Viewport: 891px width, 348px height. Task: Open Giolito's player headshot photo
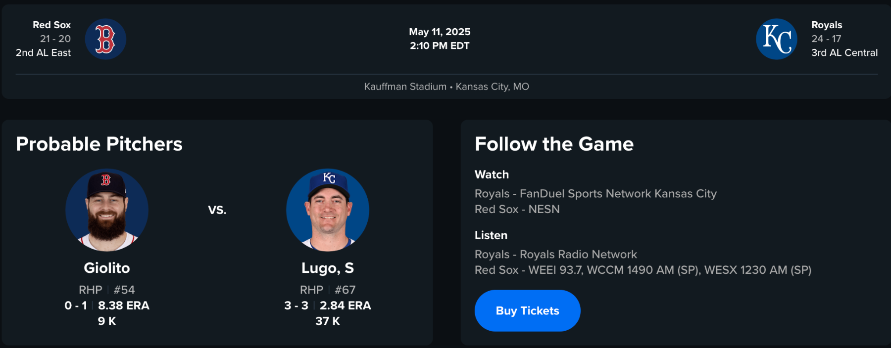tap(107, 210)
